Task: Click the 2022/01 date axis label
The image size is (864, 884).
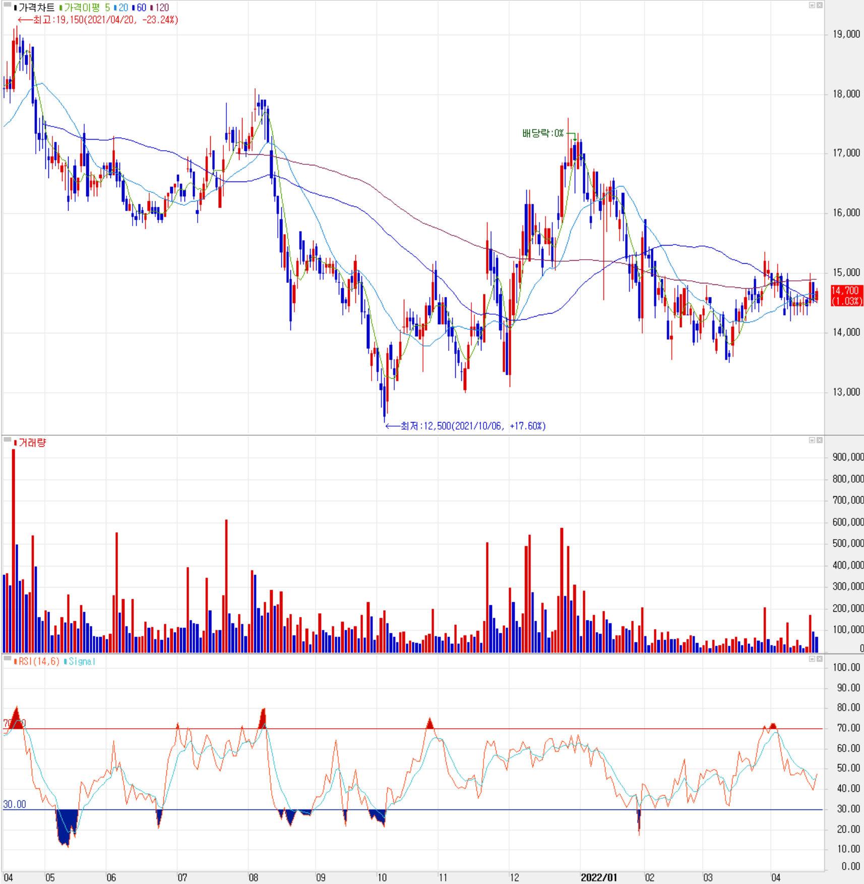Action: (x=598, y=877)
